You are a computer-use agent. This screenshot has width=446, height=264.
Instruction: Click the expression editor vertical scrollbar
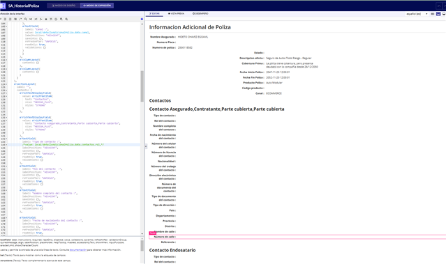click(142, 86)
